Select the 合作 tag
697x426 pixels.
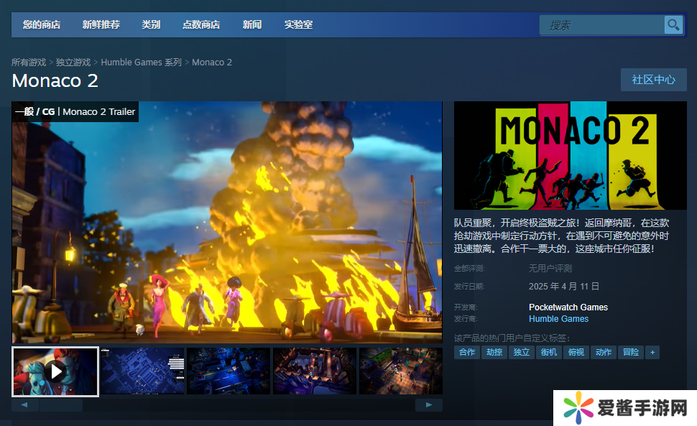pyautogui.click(x=467, y=352)
